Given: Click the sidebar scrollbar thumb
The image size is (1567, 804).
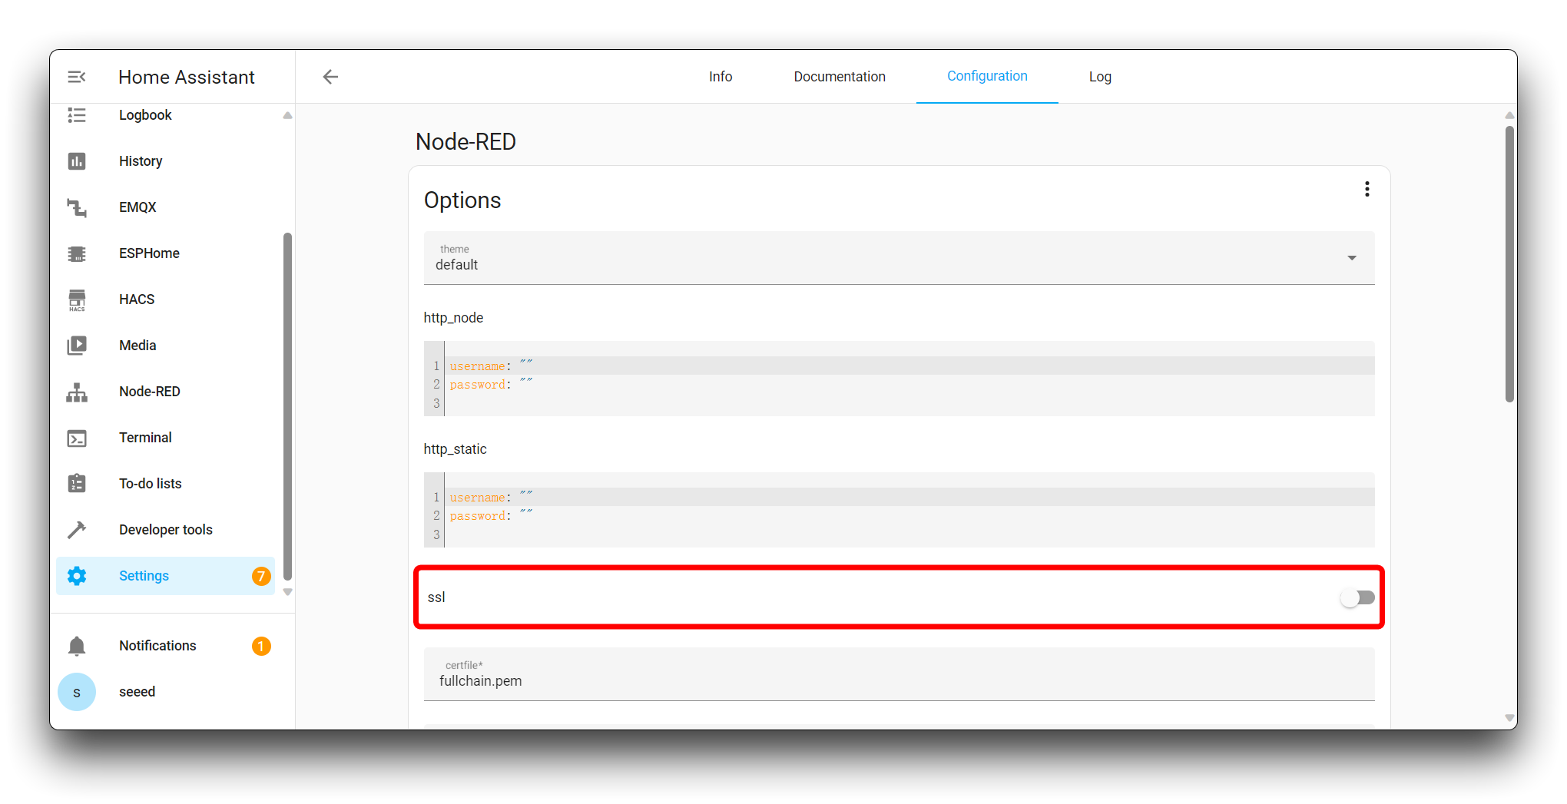Looking at the screenshot, I should 288,406.
